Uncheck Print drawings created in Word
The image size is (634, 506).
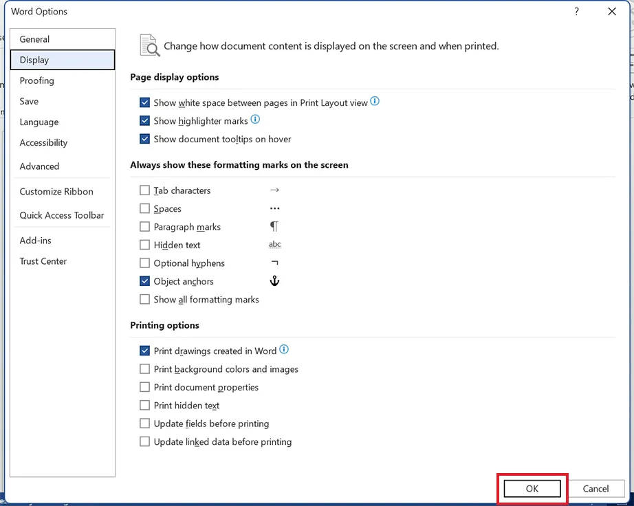click(145, 351)
